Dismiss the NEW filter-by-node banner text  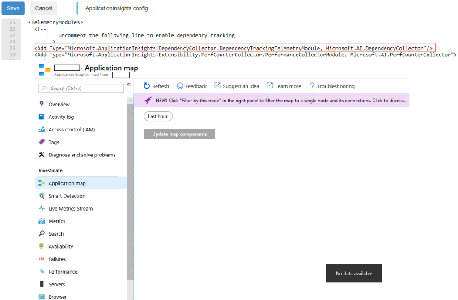(280, 101)
